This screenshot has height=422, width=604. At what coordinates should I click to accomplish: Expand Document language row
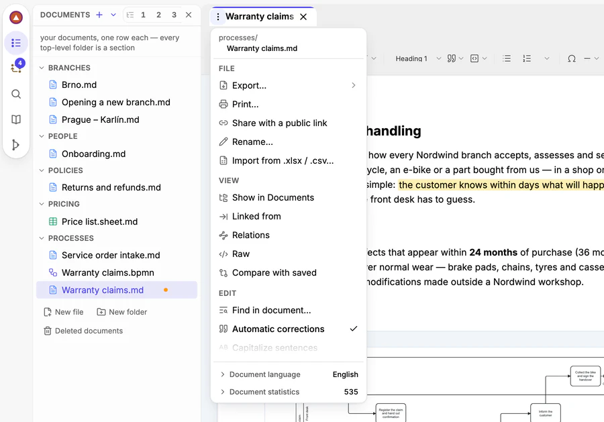click(288, 374)
